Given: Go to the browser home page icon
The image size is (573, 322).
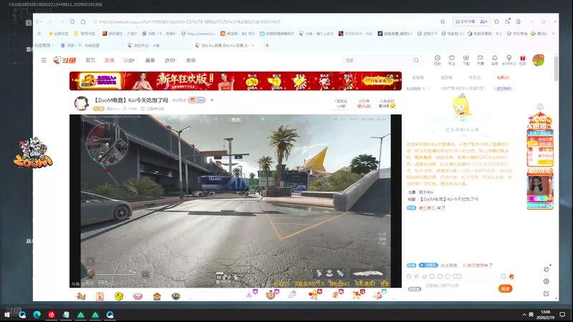Looking at the screenshot, I should 83,21.
